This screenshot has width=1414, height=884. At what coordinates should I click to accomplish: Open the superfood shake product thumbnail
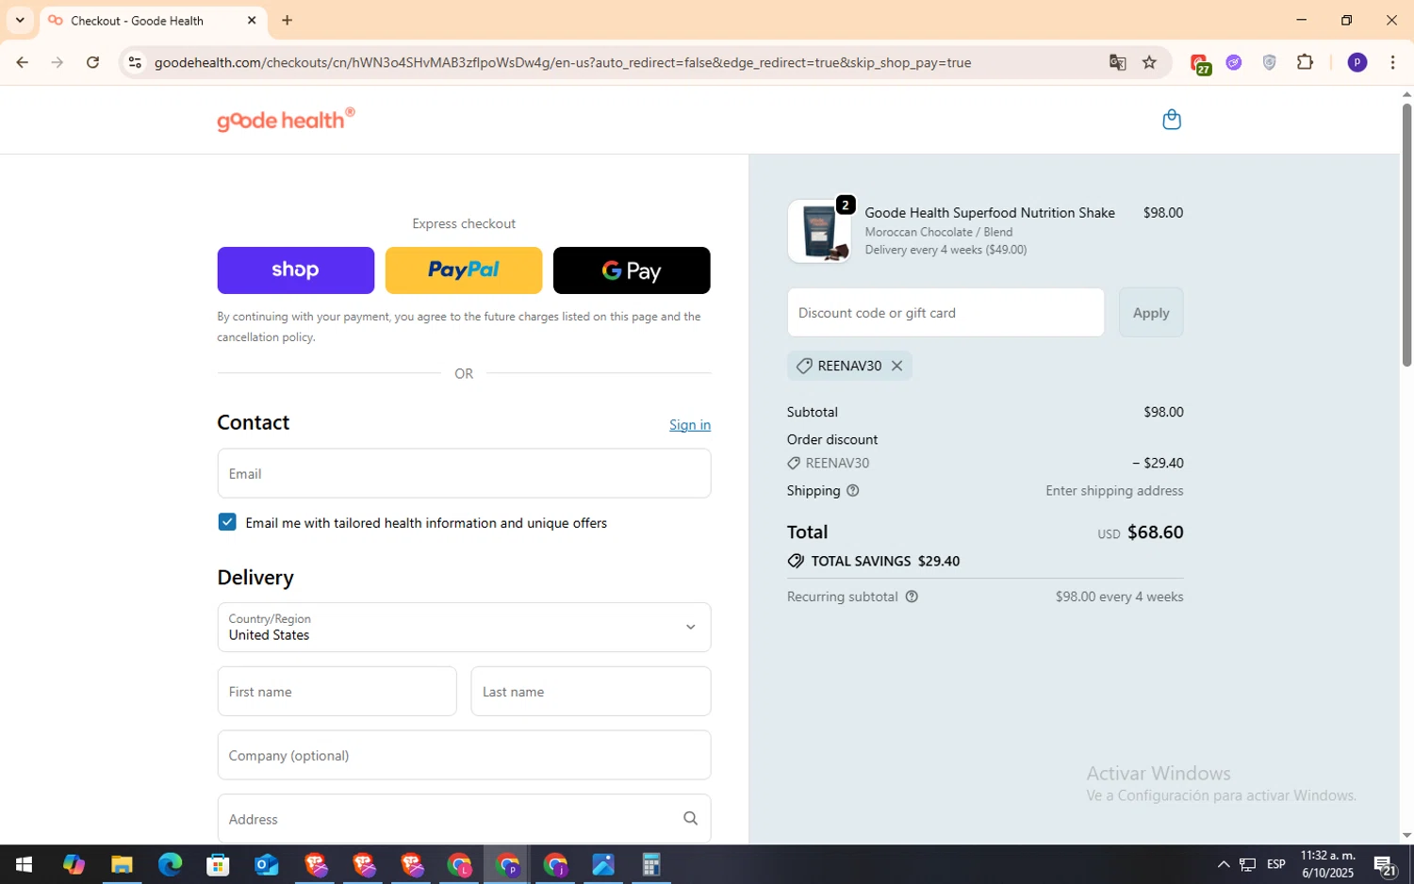(x=819, y=231)
